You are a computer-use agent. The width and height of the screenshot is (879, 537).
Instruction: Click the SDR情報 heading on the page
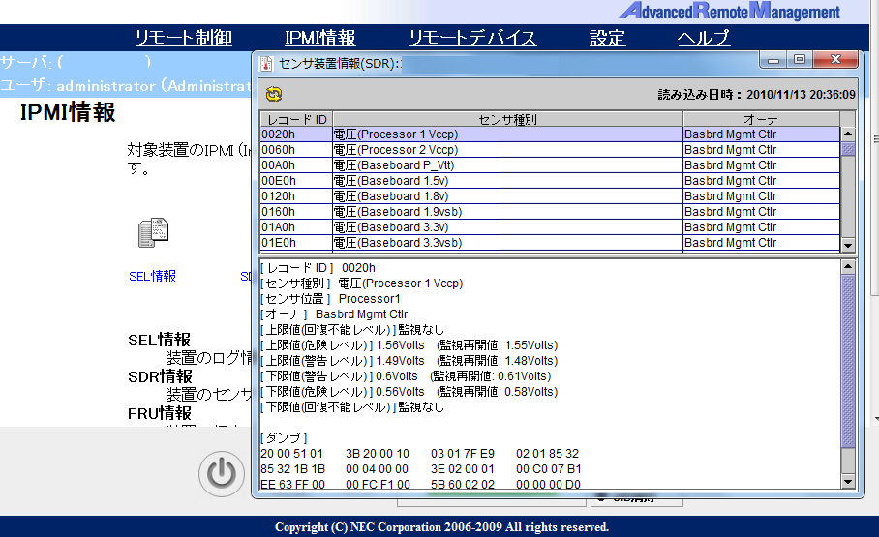click(x=161, y=376)
